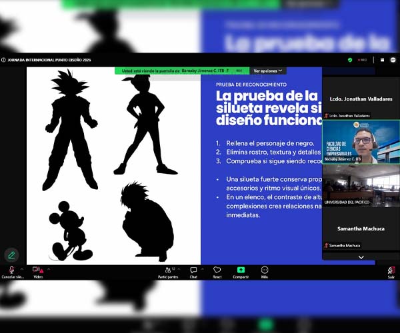Click step 'Rellena el personaje de negro.'

[x=270, y=143]
